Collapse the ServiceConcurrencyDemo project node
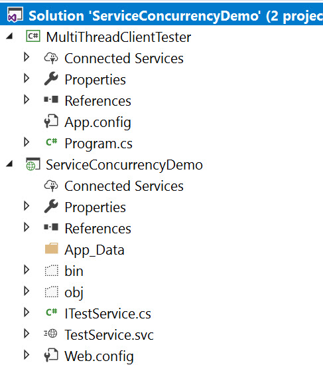 tap(9, 164)
